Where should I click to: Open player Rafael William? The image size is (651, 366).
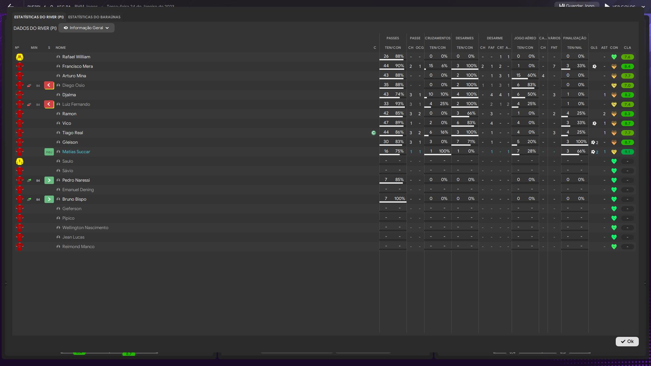pos(76,57)
